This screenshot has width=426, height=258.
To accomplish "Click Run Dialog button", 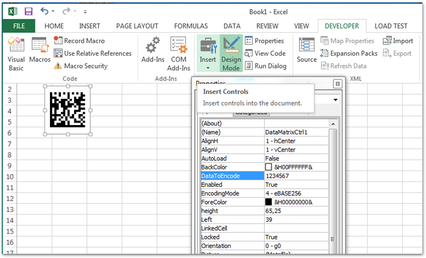I will (x=266, y=66).
